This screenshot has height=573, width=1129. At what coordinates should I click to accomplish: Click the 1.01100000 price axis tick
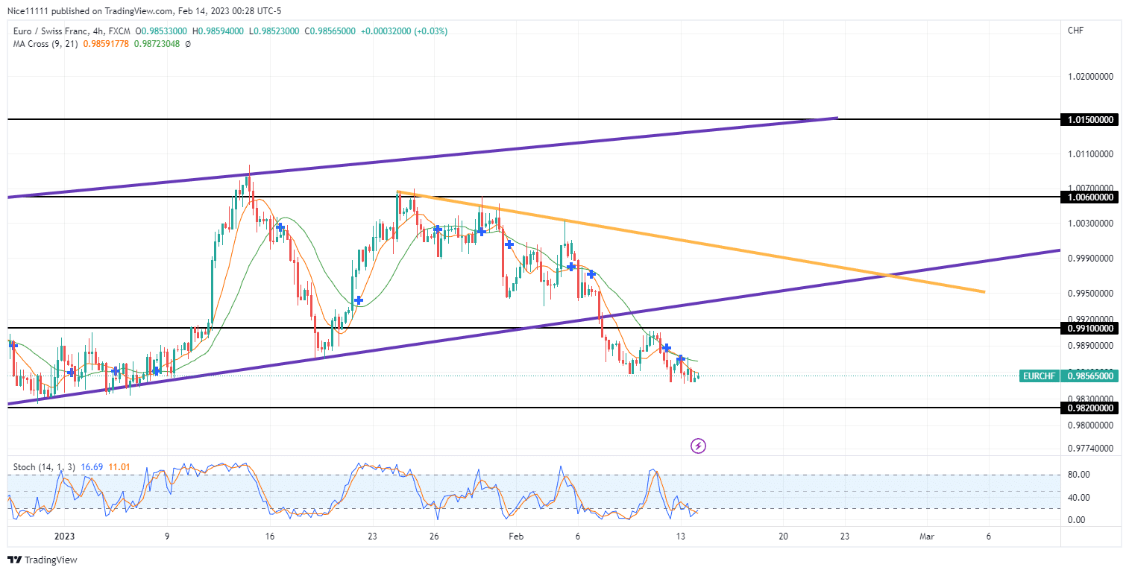point(1089,153)
